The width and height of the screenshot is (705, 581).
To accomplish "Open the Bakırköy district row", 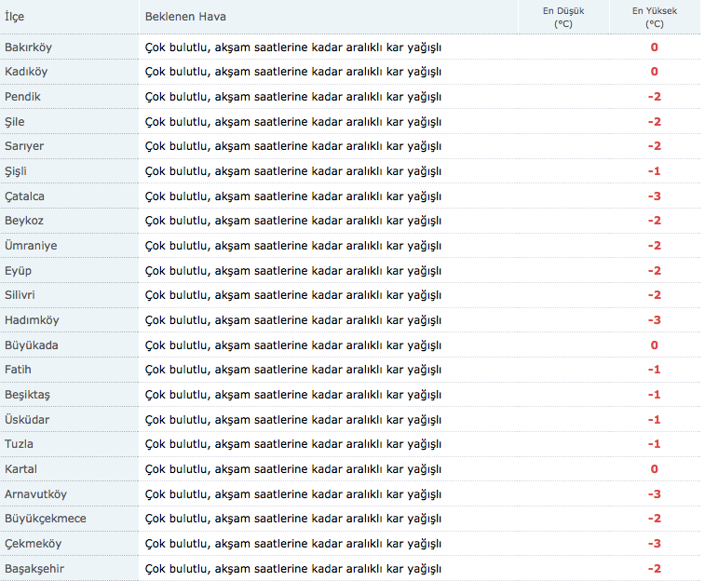I will click(x=28, y=47).
